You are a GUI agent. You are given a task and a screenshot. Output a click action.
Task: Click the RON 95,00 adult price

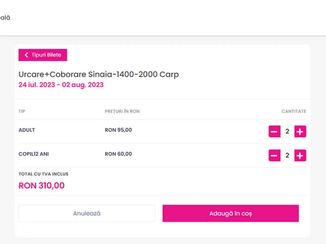click(118, 130)
